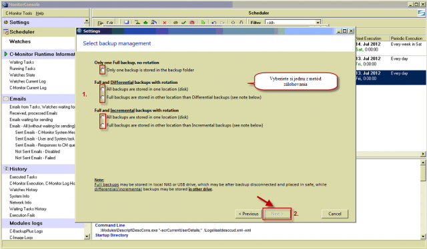Screen dimensions: 427x249
Task: Choose 'Full backups stored in other location than Differential'
Action: click(102, 97)
